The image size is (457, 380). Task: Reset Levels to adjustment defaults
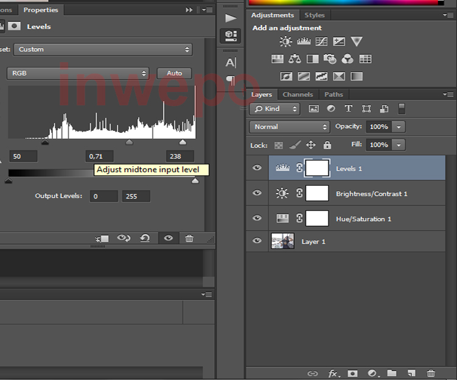(x=145, y=239)
